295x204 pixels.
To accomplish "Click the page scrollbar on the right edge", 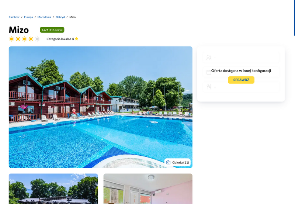I will (294, 18).
